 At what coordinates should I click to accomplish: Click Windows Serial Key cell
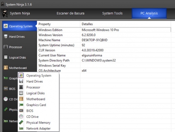tap(52, 66)
